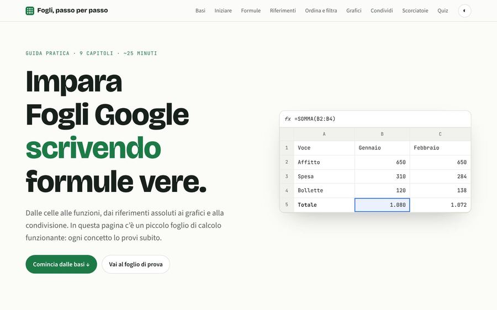Click the selected cell with 1.080
Screen dimensions: 497x310
coord(382,205)
